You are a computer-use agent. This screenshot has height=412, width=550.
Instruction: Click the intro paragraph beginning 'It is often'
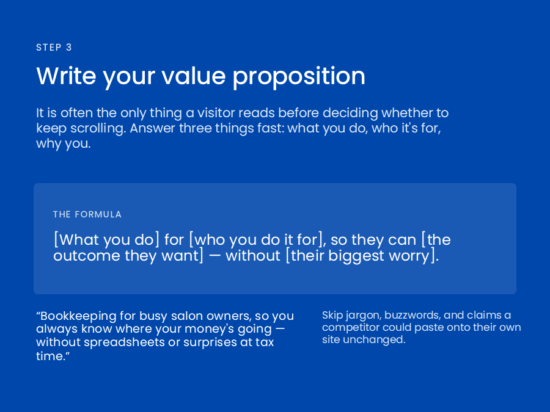point(243,128)
